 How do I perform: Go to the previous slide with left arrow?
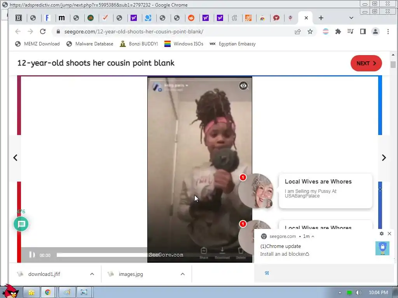pos(15,158)
